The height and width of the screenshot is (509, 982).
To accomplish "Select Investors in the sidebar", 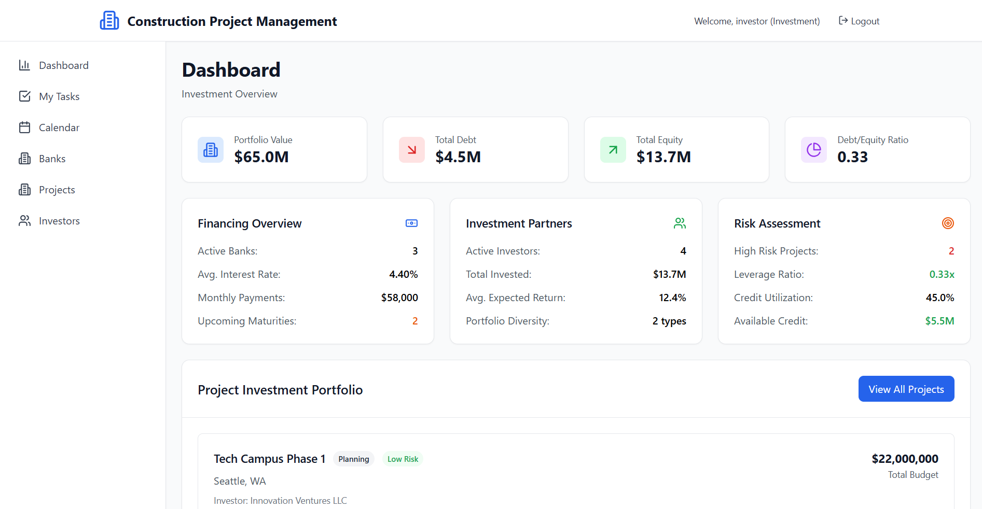I will click(59, 221).
